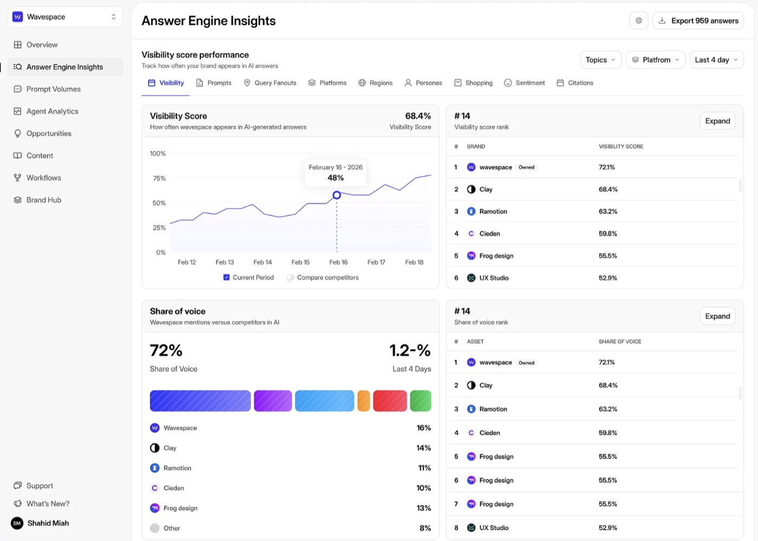758x541 pixels.
Task: Click Ramotion legend icon showing 11%
Action: (x=155, y=468)
